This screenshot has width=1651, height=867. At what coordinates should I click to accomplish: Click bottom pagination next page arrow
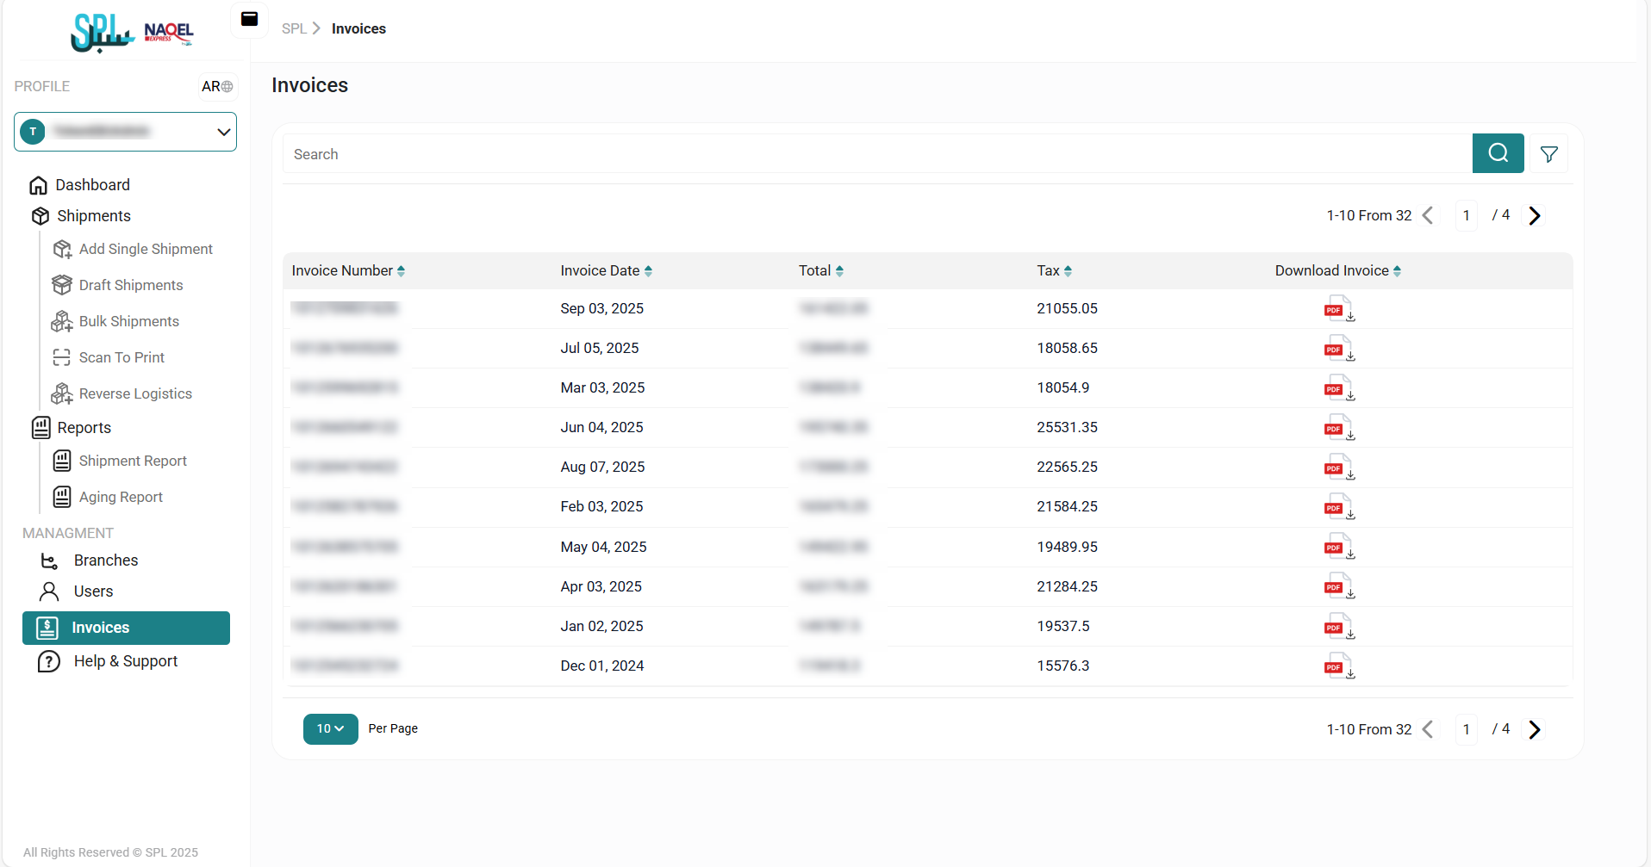tap(1534, 729)
